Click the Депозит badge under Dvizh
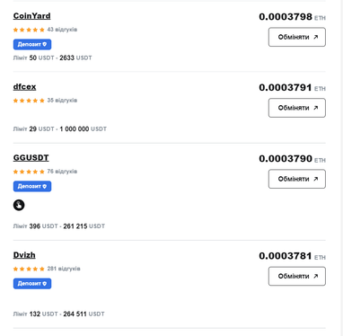This screenshot has height=336, width=343. [x=32, y=284]
